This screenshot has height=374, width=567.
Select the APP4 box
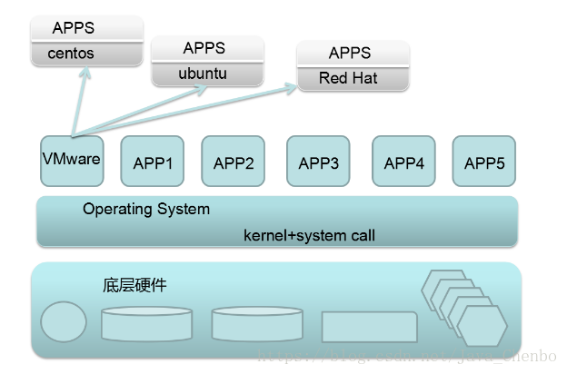[403, 161]
